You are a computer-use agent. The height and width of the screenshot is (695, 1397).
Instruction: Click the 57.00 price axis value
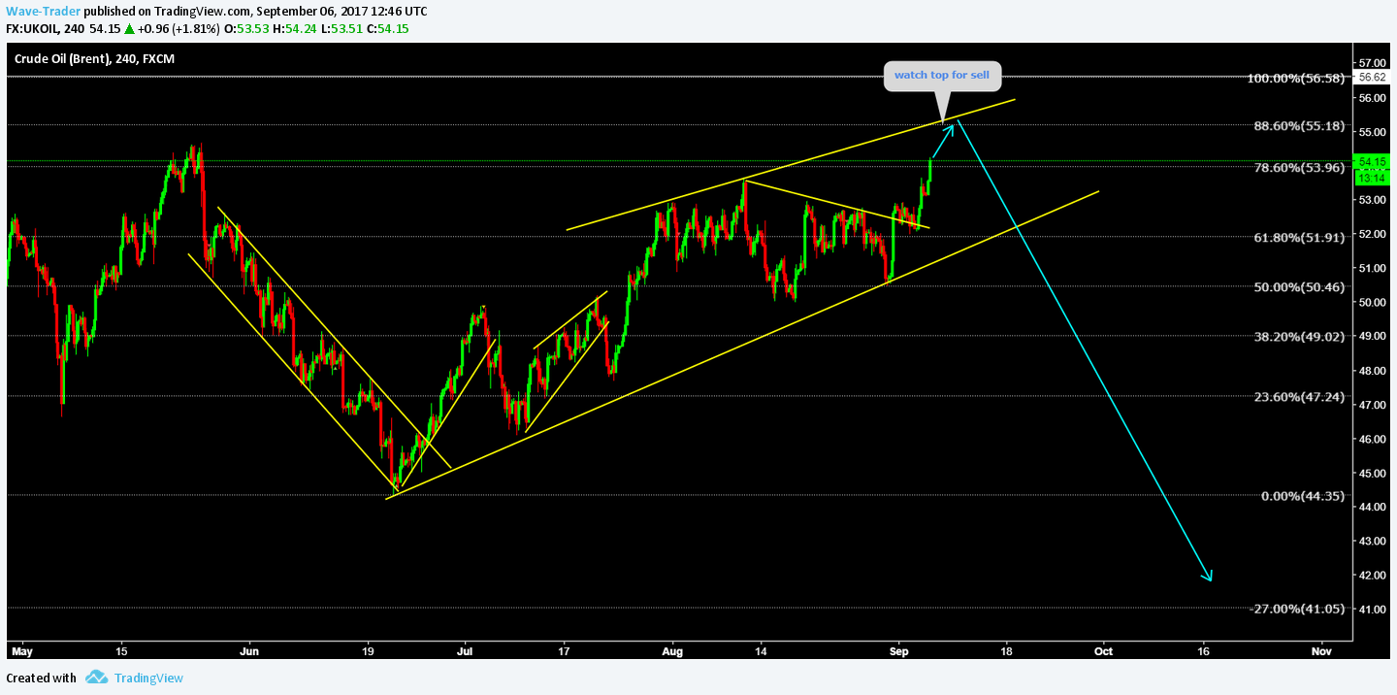(x=1371, y=62)
